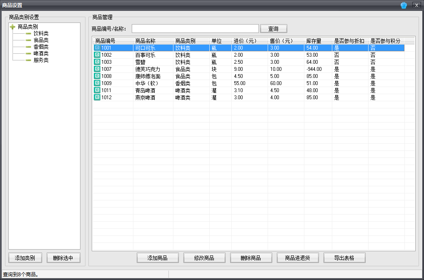Image resolution: width=424 pixels, height=280 pixels.
Task: Click the row icon beside product 1009
Action: click(97, 83)
